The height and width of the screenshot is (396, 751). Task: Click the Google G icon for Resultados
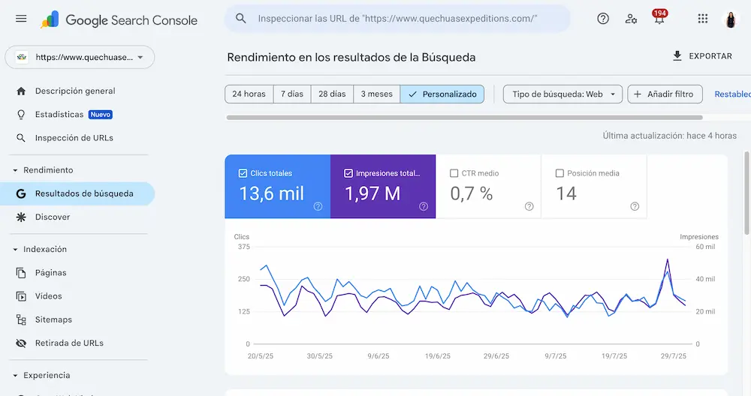[x=21, y=193]
